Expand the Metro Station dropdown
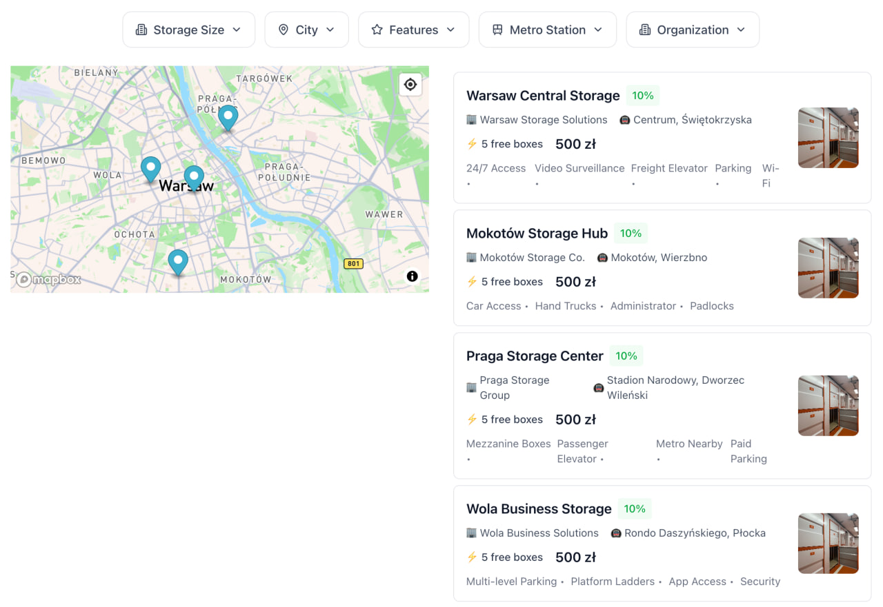883x607 pixels. tap(547, 30)
